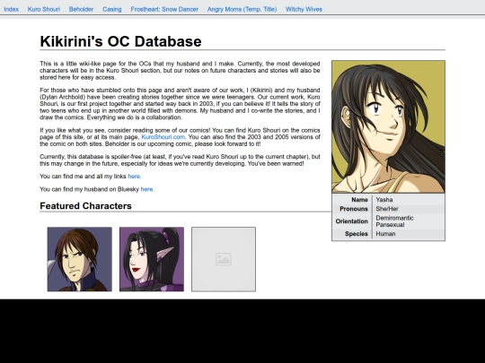This screenshot has width=485, height=363.
Task: Select the 'Featured Characters' heading
Action: pos(85,206)
